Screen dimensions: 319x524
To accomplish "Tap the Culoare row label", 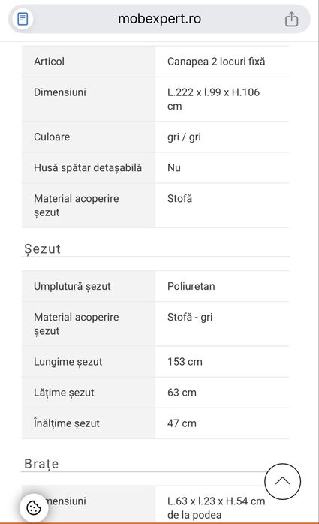I will (x=52, y=137).
